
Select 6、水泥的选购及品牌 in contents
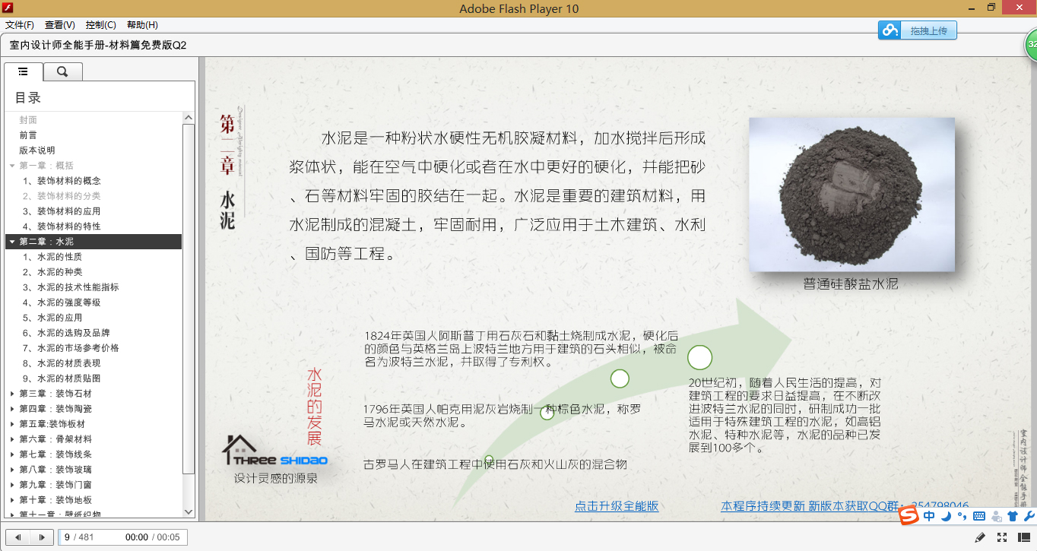tap(66, 333)
